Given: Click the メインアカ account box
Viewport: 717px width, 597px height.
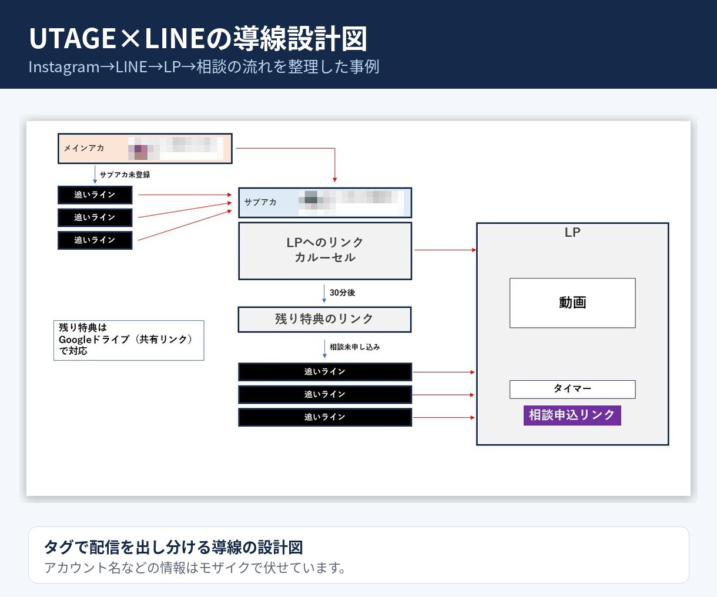Looking at the screenshot, I should (145, 149).
